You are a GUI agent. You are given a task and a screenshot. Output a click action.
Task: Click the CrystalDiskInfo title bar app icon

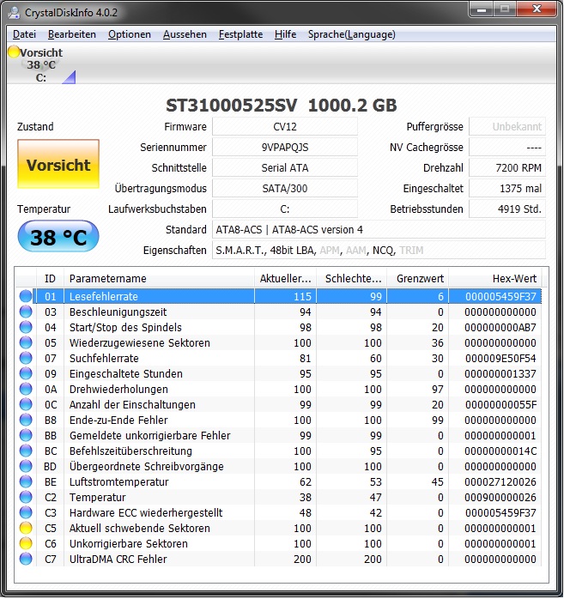tap(14, 13)
